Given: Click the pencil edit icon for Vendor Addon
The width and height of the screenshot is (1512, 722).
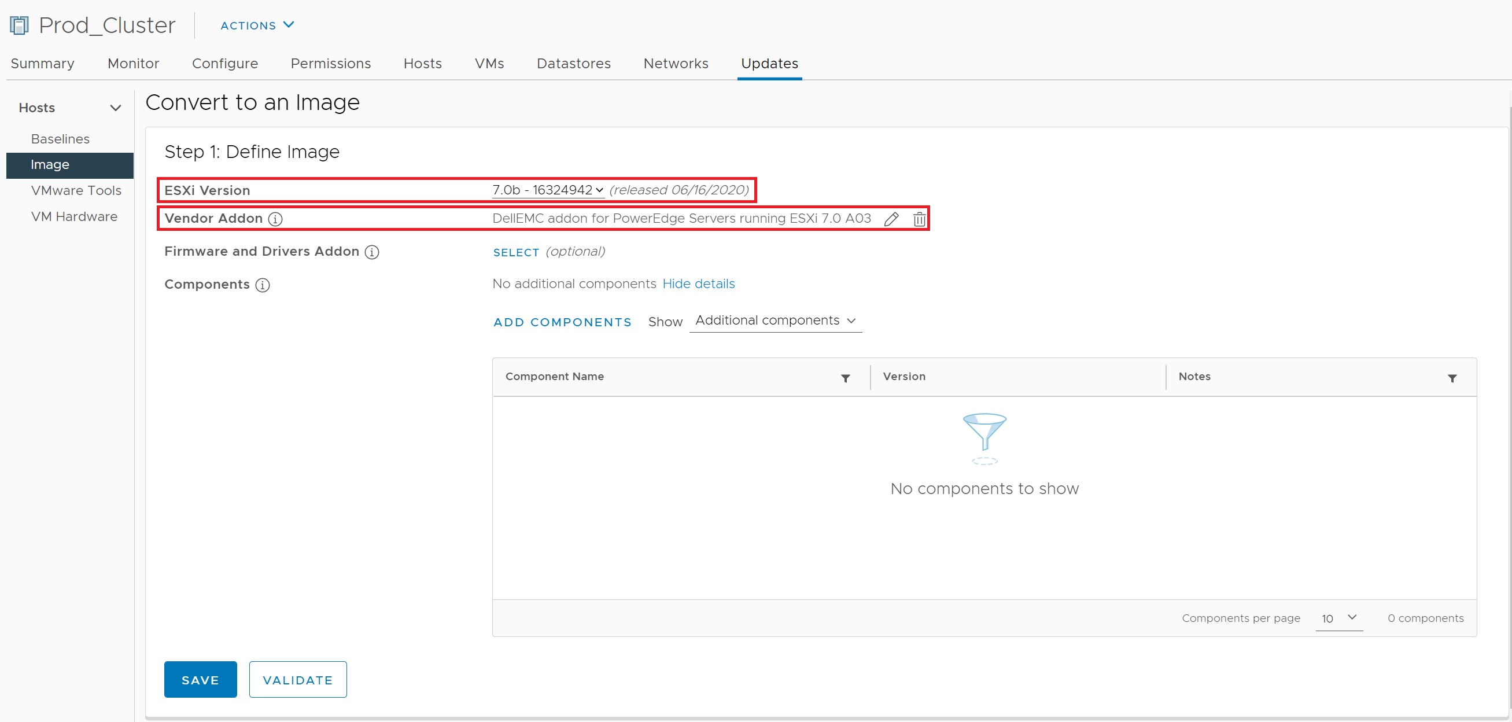Looking at the screenshot, I should 891,219.
